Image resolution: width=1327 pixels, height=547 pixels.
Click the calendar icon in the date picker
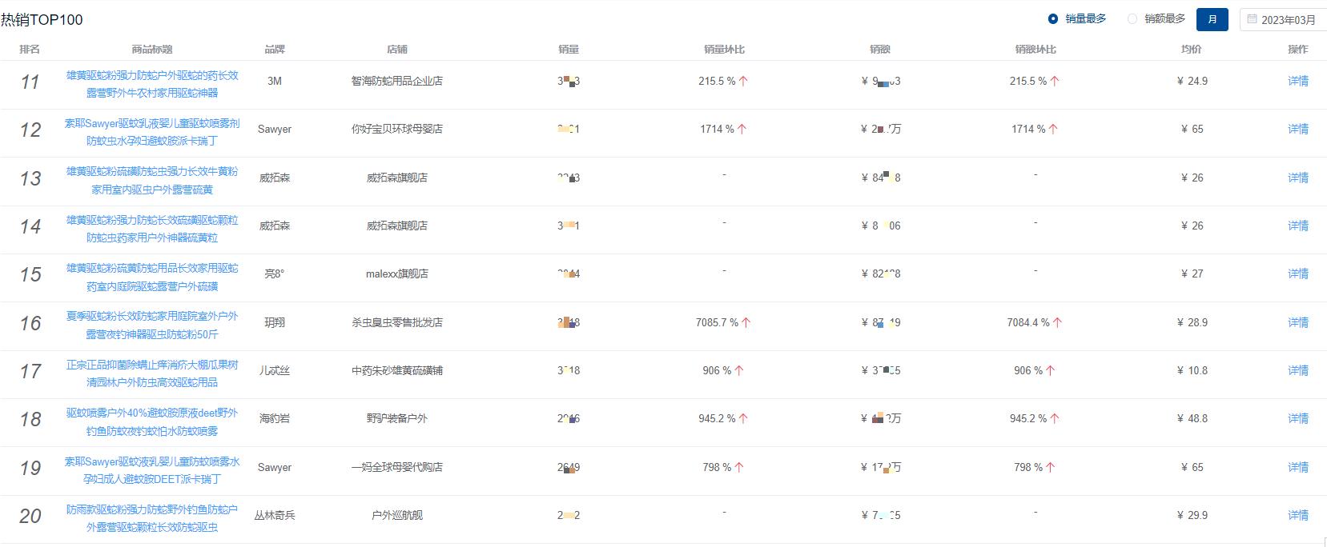(1252, 19)
